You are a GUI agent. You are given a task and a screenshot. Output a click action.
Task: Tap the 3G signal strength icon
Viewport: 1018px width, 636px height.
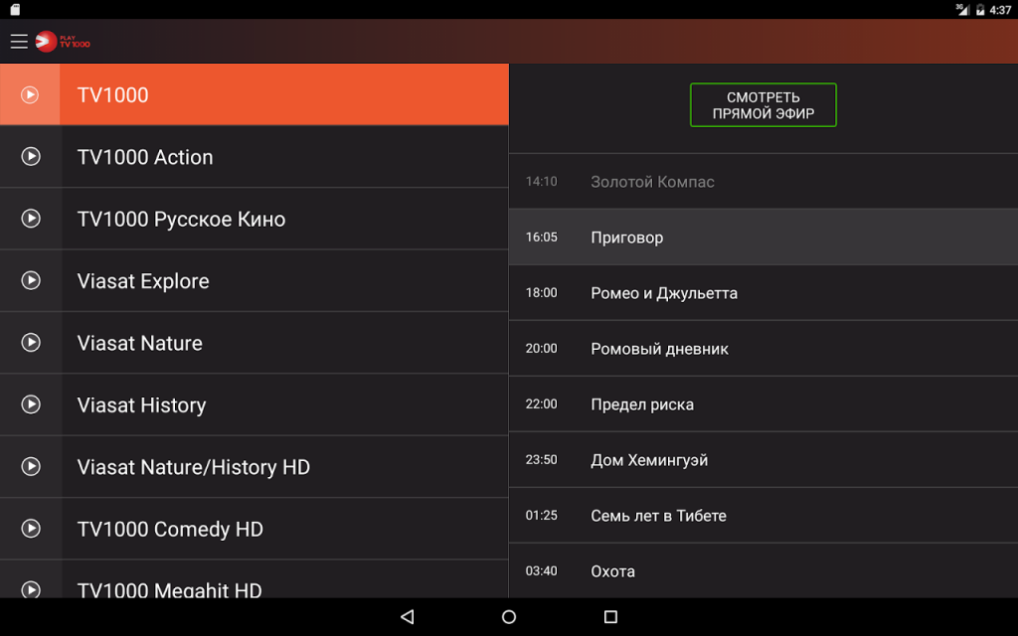click(962, 9)
